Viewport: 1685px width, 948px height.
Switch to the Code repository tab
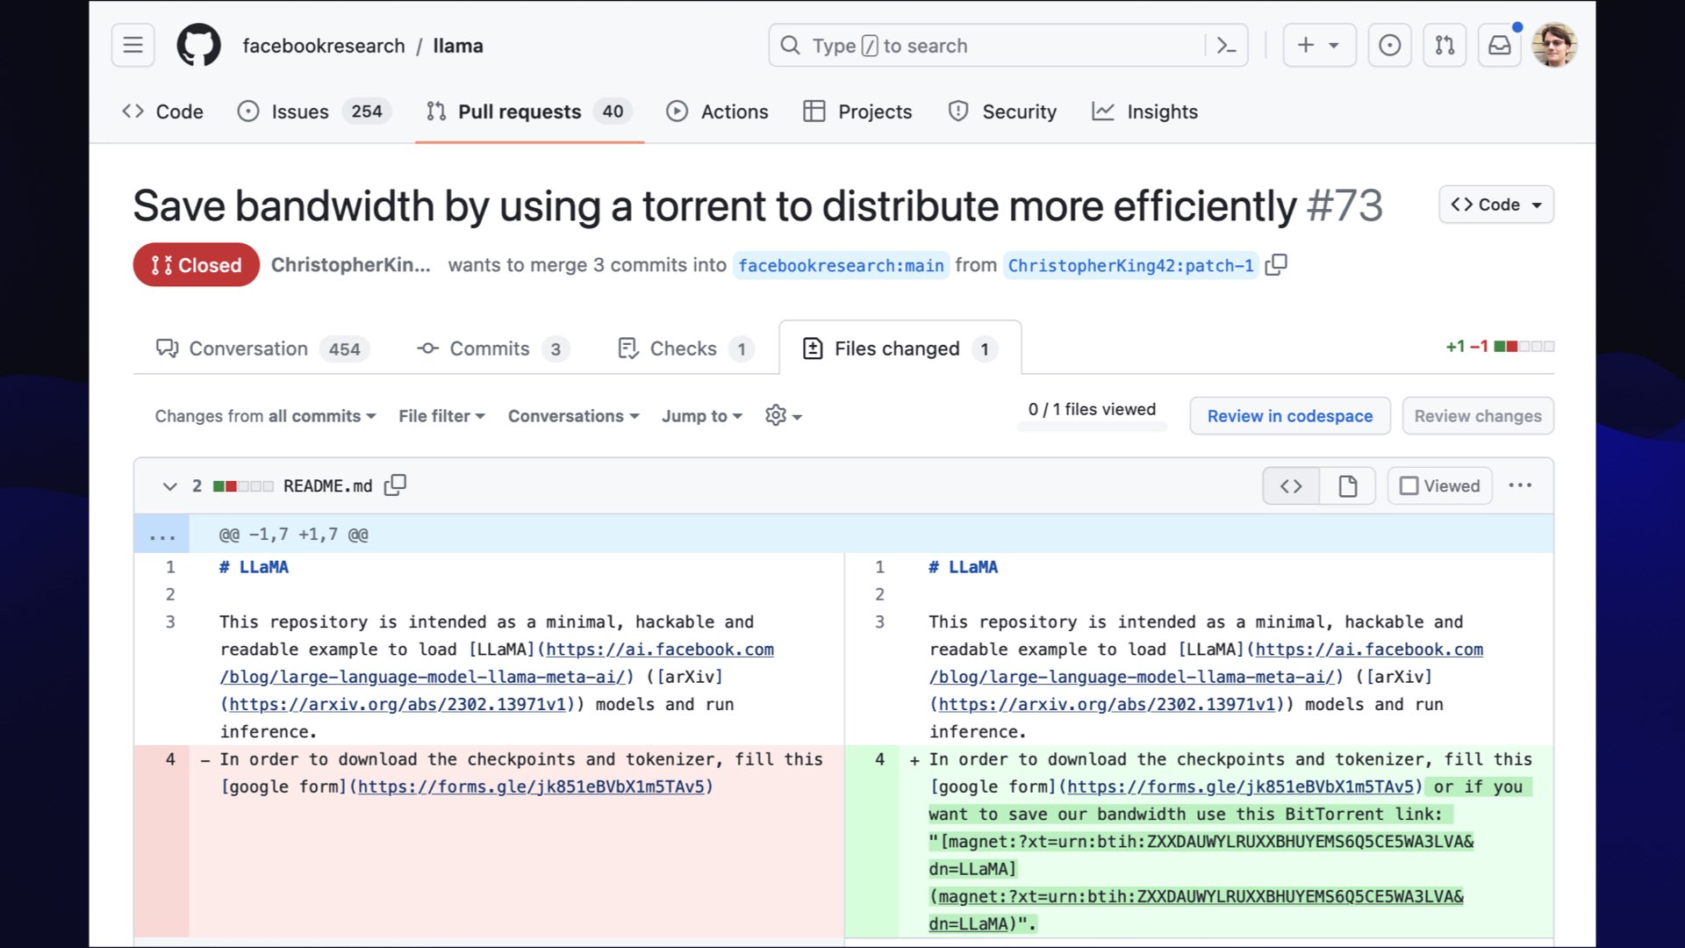[162, 111]
